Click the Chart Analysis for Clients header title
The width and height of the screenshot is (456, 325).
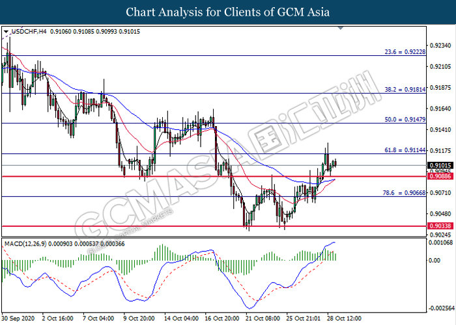click(x=228, y=12)
